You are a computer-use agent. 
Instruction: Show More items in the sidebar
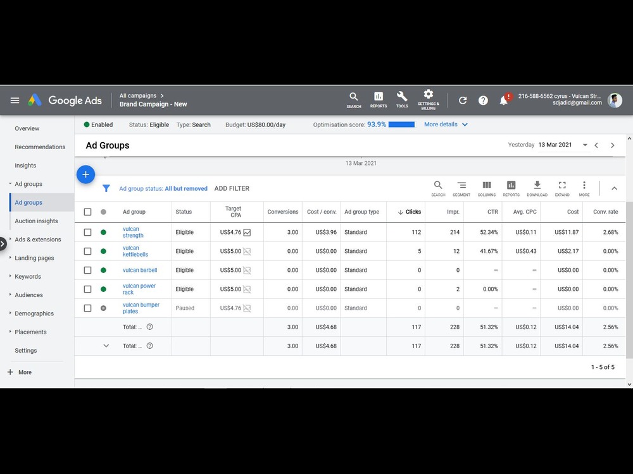click(20, 372)
